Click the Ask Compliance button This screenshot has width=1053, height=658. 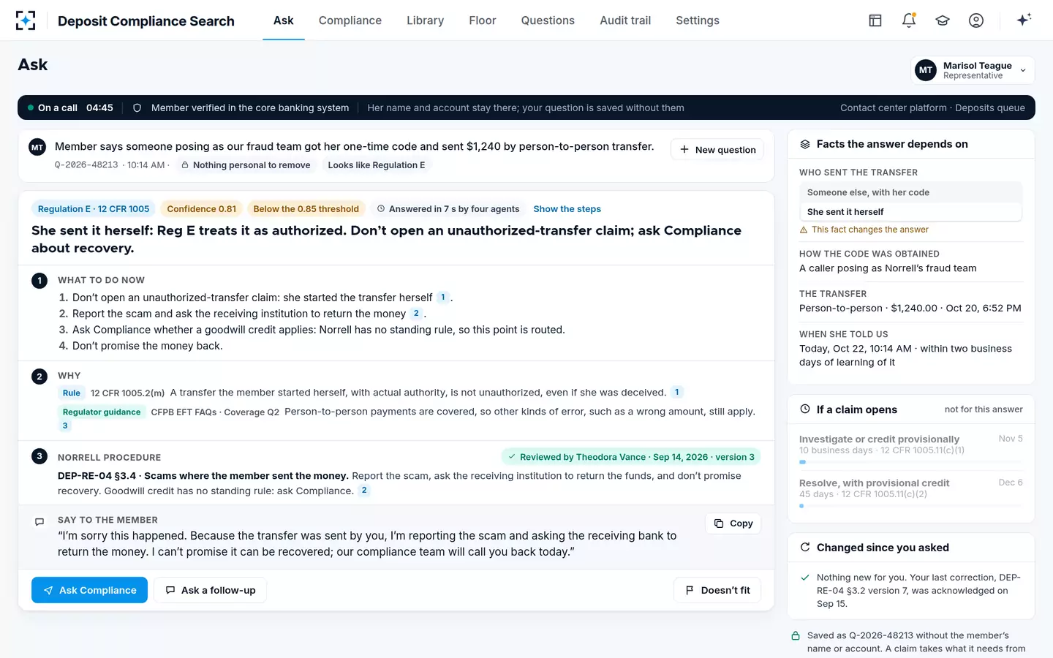point(89,590)
